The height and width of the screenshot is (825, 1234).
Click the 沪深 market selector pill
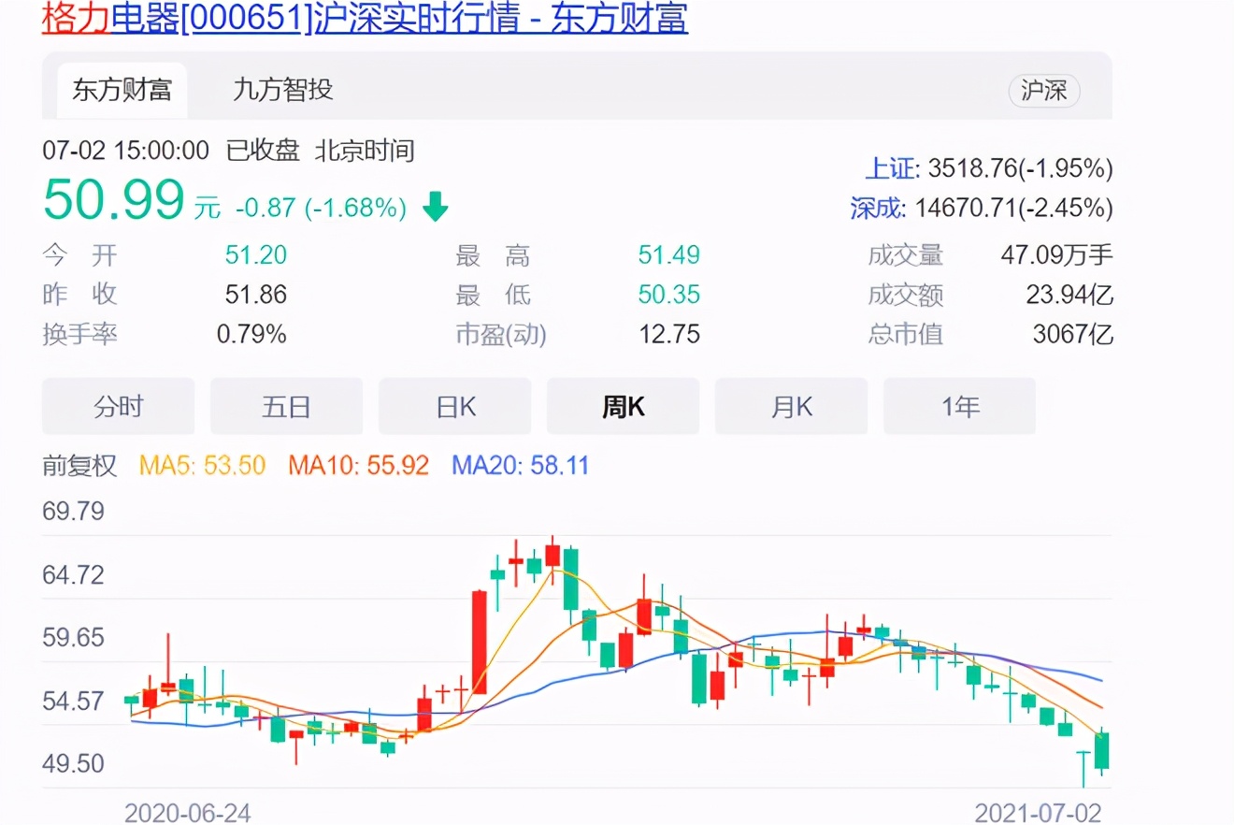[1043, 92]
